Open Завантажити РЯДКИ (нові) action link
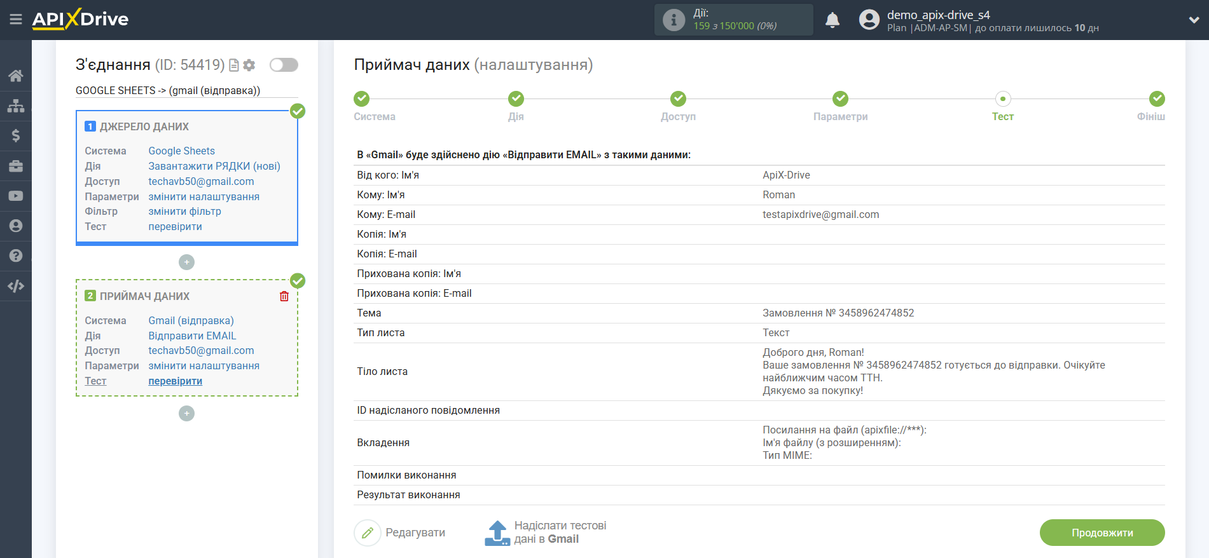The image size is (1209, 558). click(x=214, y=166)
